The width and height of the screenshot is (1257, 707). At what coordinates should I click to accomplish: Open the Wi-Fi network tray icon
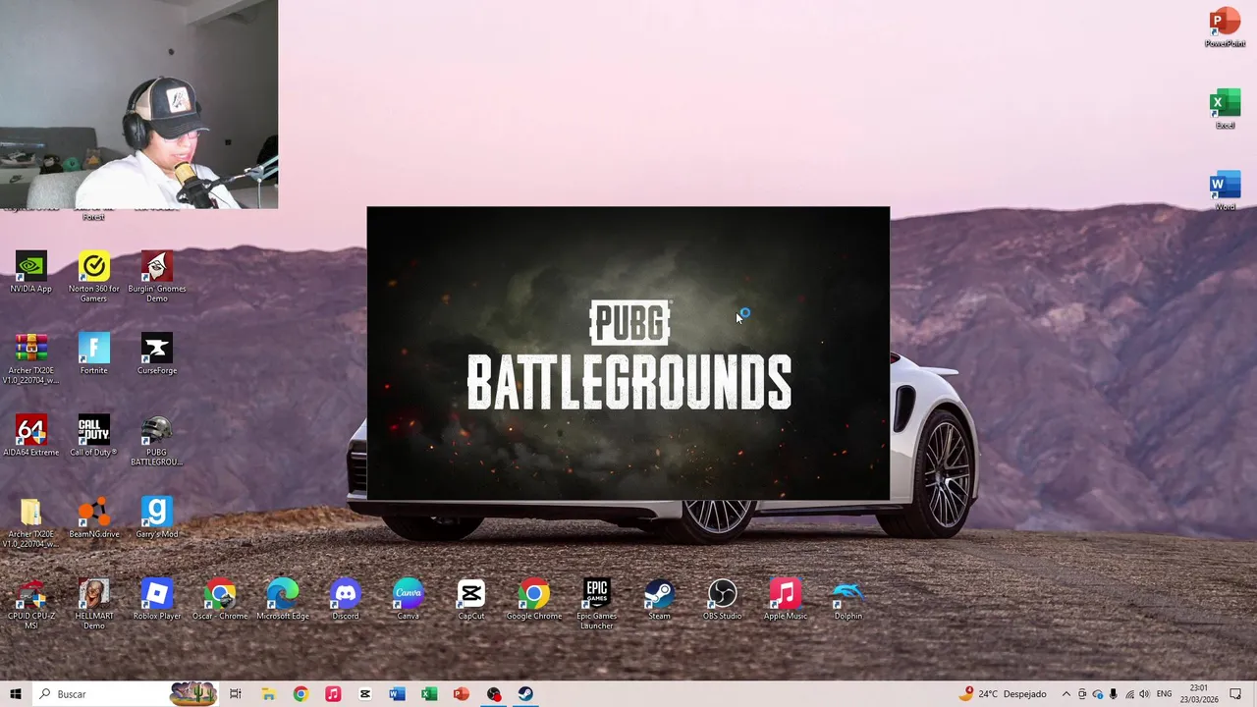[x=1129, y=694]
